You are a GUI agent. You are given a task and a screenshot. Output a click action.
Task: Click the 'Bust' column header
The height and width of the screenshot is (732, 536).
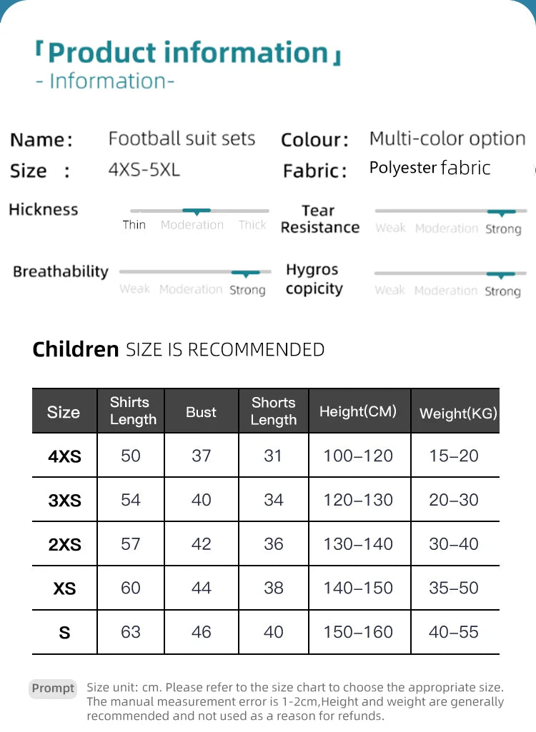point(201,412)
